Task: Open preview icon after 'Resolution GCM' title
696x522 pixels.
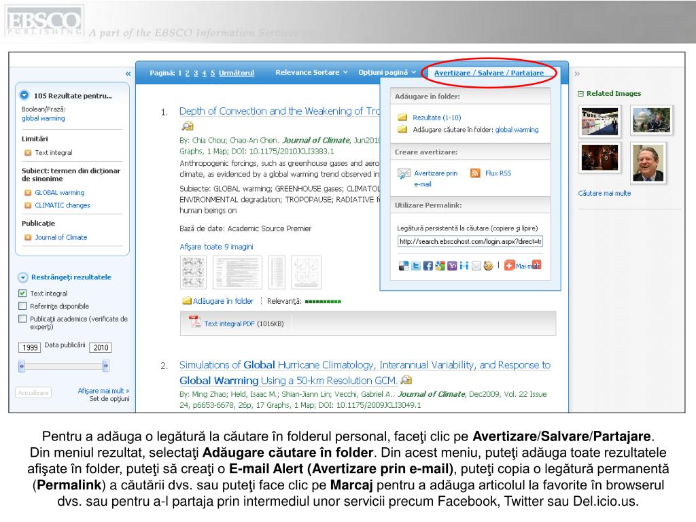Action: tap(406, 380)
